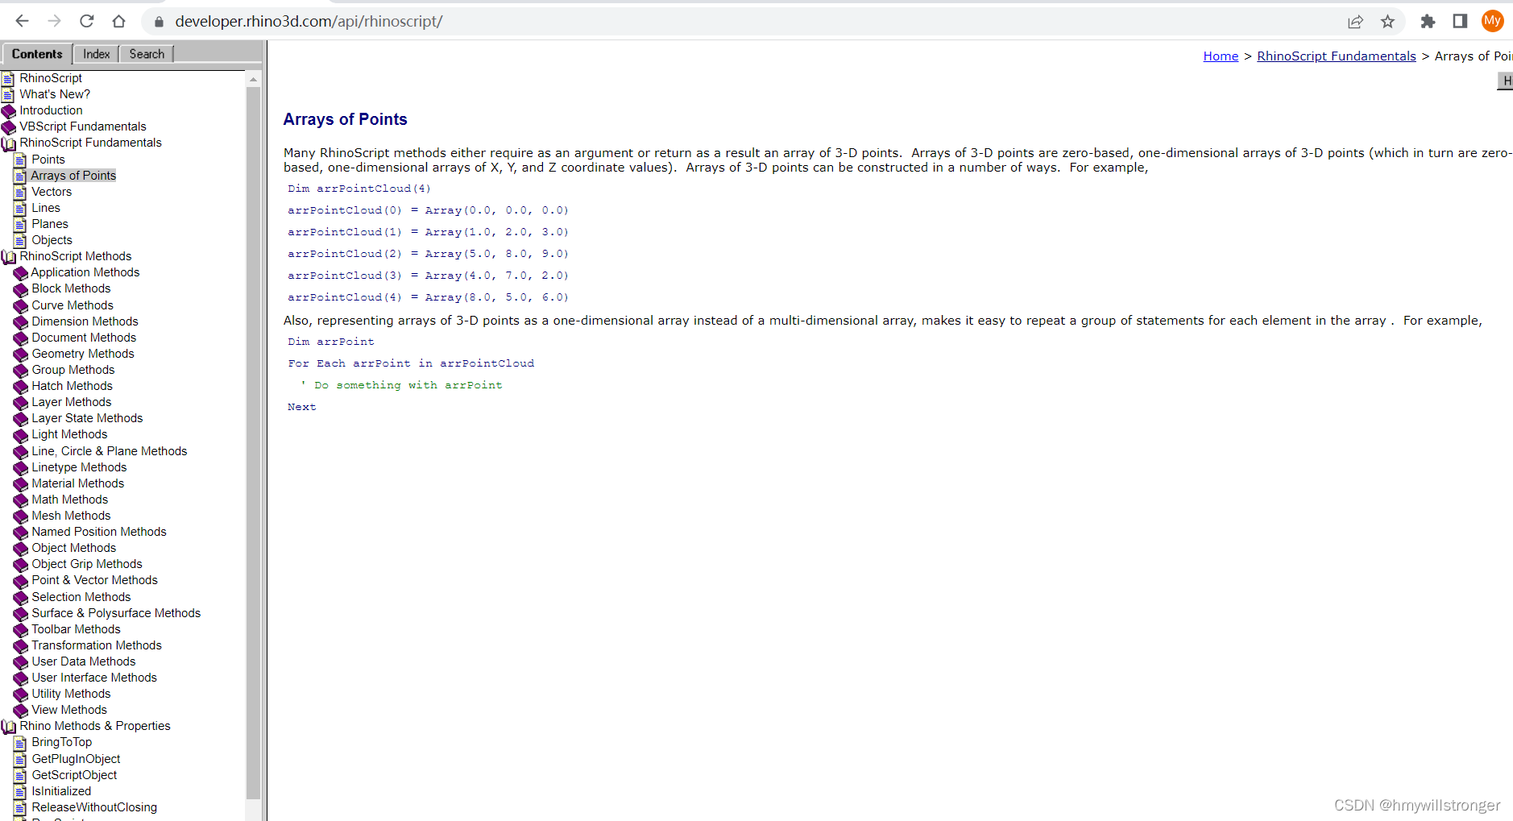The width and height of the screenshot is (1513, 821).
Task: Open the browser side panel icon
Action: click(x=1460, y=22)
